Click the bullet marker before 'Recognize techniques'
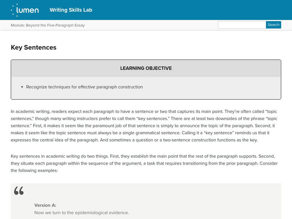 click(22, 87)
